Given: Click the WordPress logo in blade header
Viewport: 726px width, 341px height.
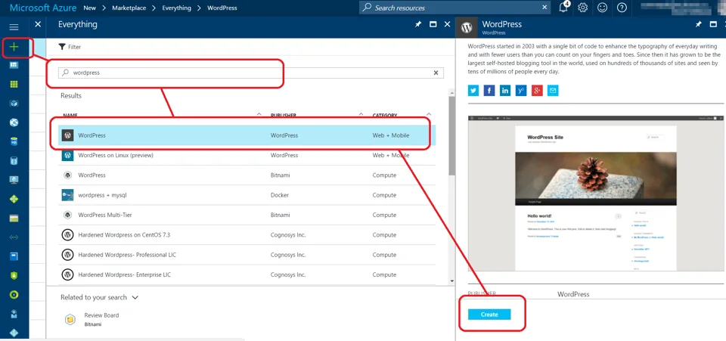Looking at the screenshot, I should 467,28.
